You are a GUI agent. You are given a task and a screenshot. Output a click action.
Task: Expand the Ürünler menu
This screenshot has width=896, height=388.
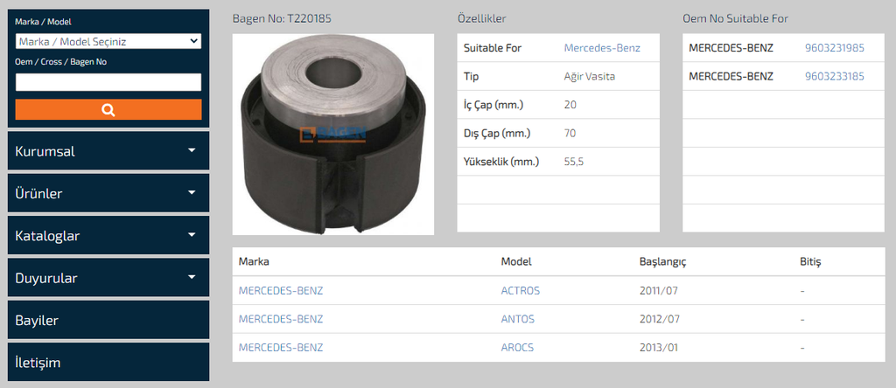point(108,193)
